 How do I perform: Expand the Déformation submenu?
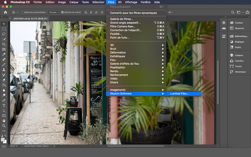coord(137,52)
